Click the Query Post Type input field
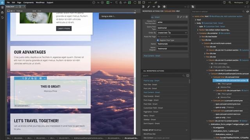 [172, 28]
